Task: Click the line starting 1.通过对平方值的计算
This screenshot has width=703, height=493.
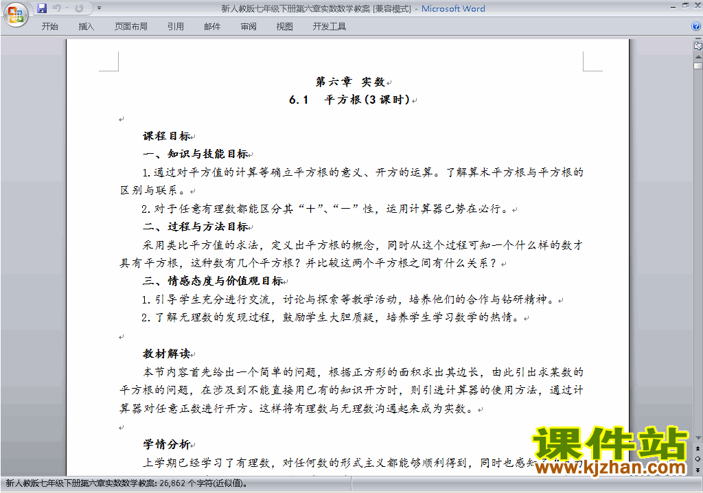Action: (x=362, y=173)
